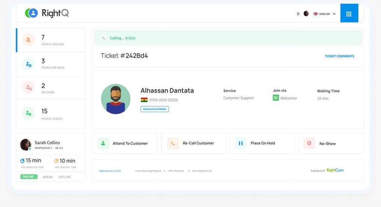Click Attend To Customer button
This screenshot has width=381, height=207.
[x=125, y=143]
